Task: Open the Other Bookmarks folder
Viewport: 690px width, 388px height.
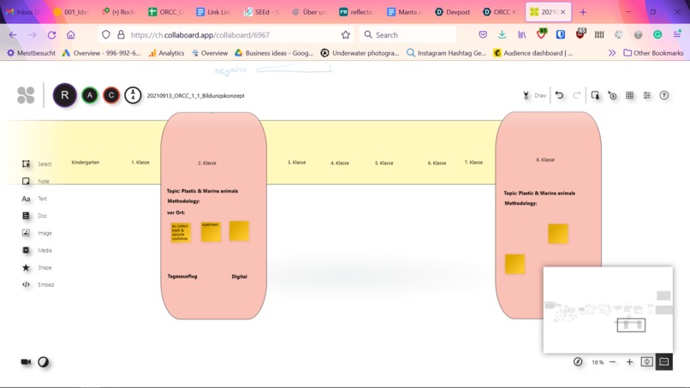Action: coord(653,53)
